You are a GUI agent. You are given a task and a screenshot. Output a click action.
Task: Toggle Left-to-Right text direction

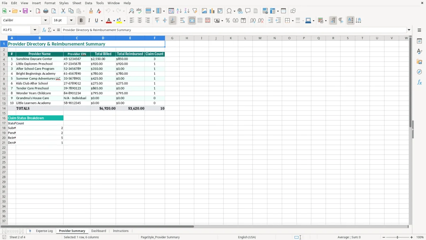pos(333,21)
